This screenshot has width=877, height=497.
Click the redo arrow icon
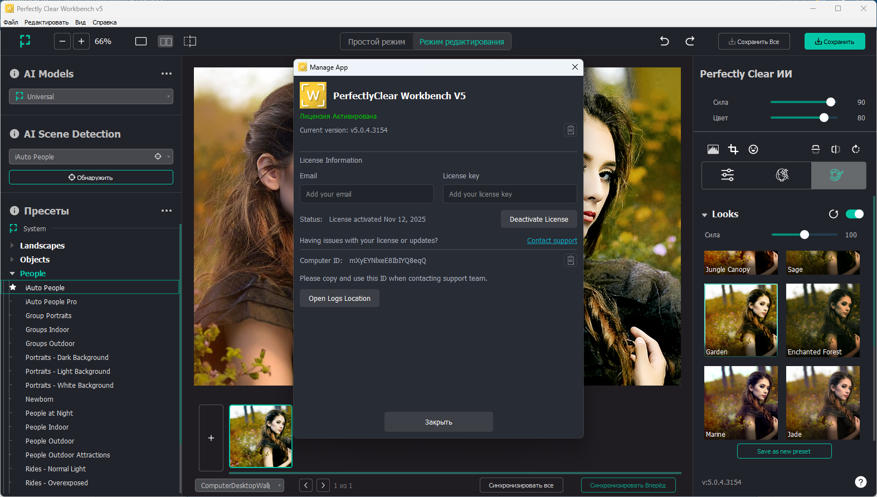coord(690,41)
